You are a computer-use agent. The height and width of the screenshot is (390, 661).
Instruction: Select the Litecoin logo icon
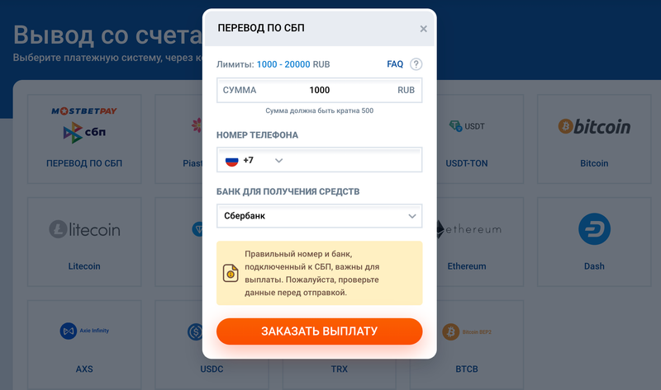84,229
